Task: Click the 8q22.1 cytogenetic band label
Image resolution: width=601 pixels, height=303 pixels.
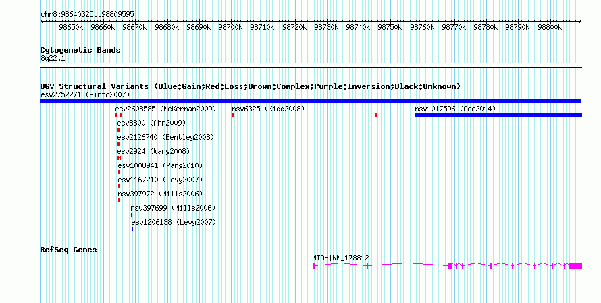Action: pyautogui.click(x=53, y=58)
